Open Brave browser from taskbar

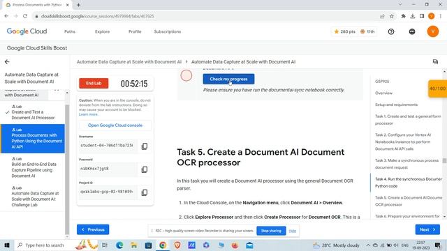click(177, 245)
